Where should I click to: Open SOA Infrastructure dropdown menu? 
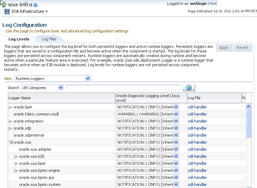pos(46,12)
